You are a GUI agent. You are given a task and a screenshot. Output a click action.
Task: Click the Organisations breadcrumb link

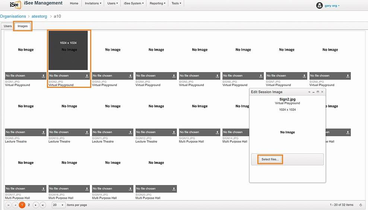[x=13, y=16]
